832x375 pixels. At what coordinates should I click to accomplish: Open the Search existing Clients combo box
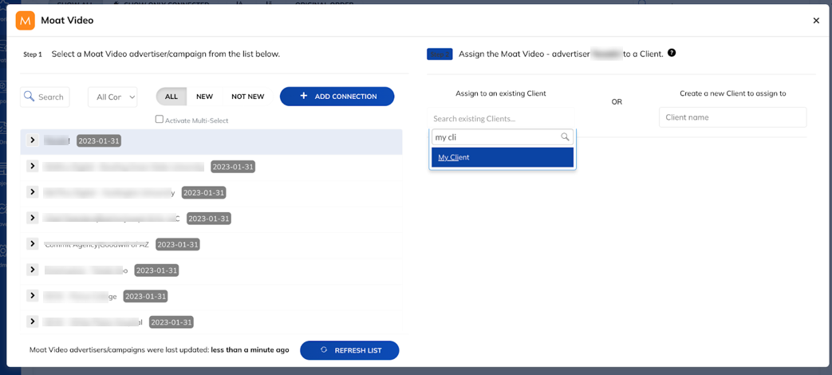click(x=501, y=118)
